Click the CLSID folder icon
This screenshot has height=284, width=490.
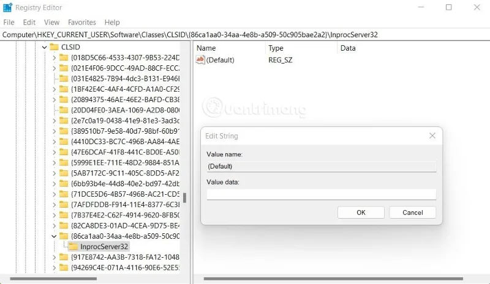[x=54, y=47]
